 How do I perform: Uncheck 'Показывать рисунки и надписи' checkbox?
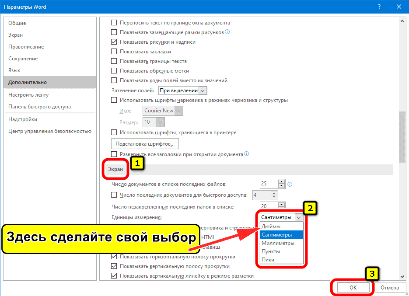(114, 42)
